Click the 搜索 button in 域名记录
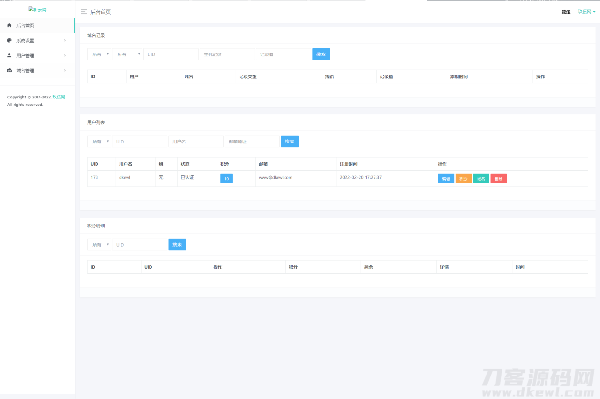Viewport: 600px width, 399px height. tap(321, 54)
